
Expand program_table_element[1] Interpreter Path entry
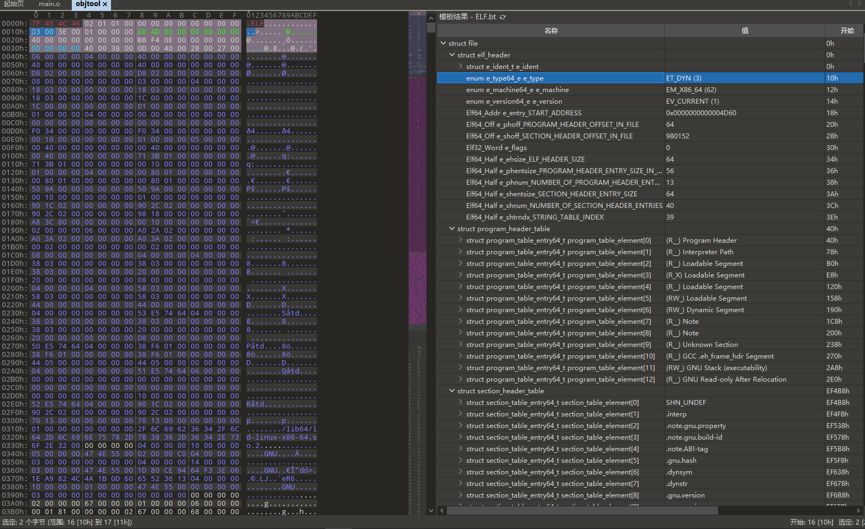pos(461,252)
